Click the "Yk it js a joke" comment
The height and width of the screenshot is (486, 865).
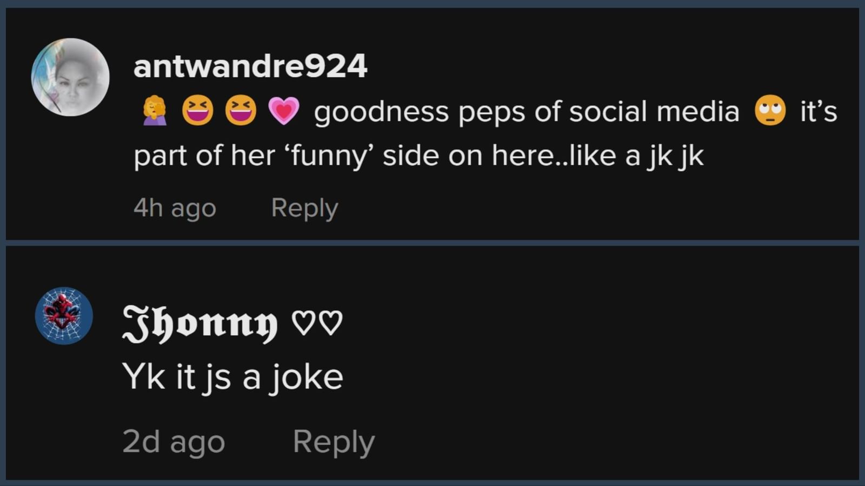point(232,376)
